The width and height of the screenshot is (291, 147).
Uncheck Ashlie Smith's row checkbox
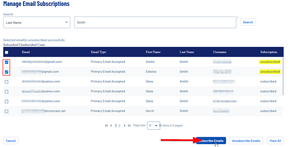[x=6, y=62]
